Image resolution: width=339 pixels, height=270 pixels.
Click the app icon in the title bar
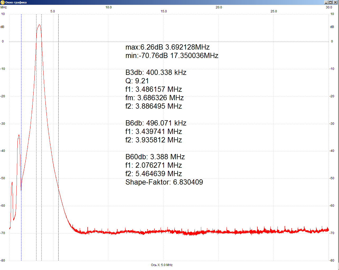click(x=3, y=2)
